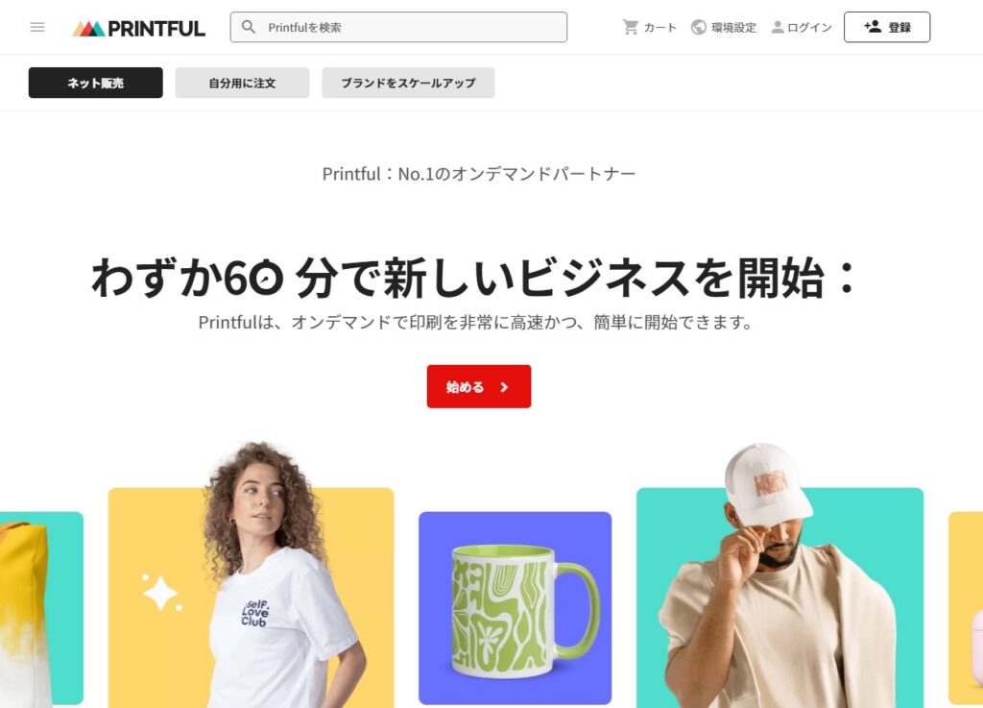Click the person ログイン icon
983x708 pixels.
pyautogui.click(x=778, y=27)
